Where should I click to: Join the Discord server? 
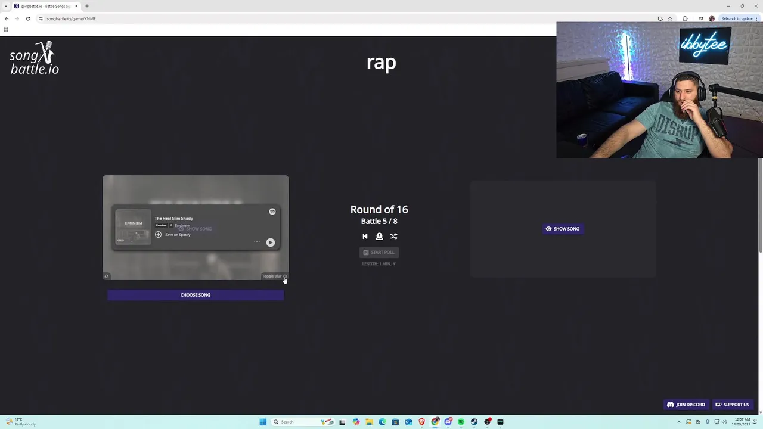click(x=686, y=405)
